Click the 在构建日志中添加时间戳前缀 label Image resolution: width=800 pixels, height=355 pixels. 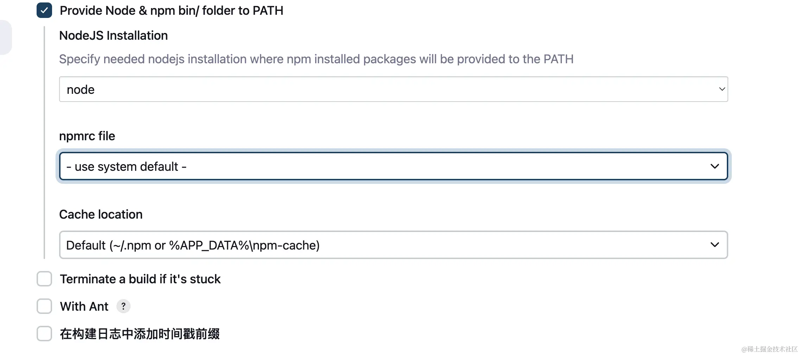tap(140, 334)
